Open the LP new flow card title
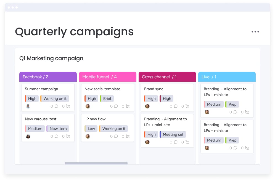Image resolution: width=275 pixels, height=181 pixels. (x=95, y=119)
